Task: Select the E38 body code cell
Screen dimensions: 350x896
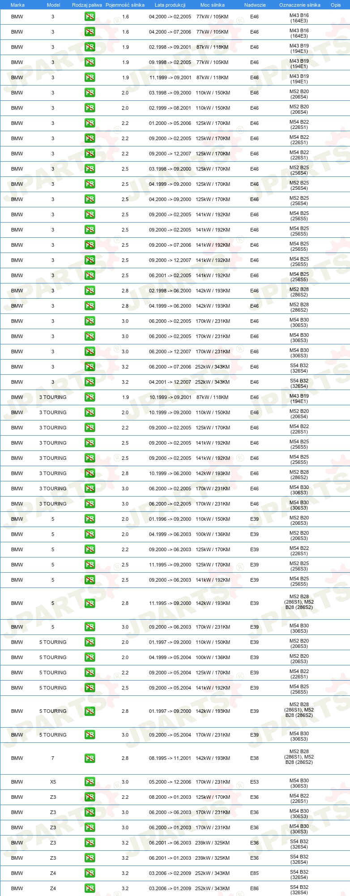Action: pos(254,758)
